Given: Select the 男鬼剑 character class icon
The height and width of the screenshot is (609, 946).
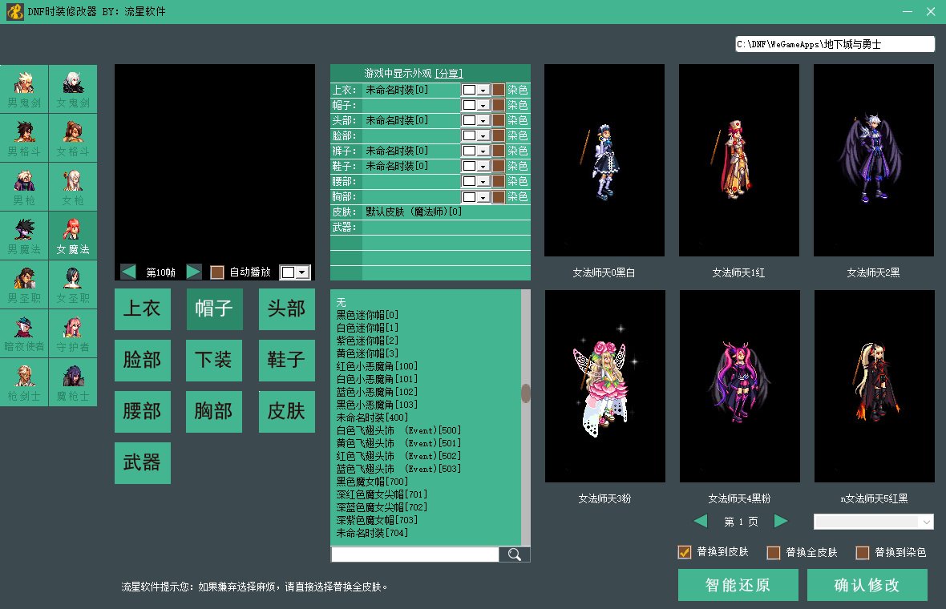Looking at the screenshot, I should 24,89.
